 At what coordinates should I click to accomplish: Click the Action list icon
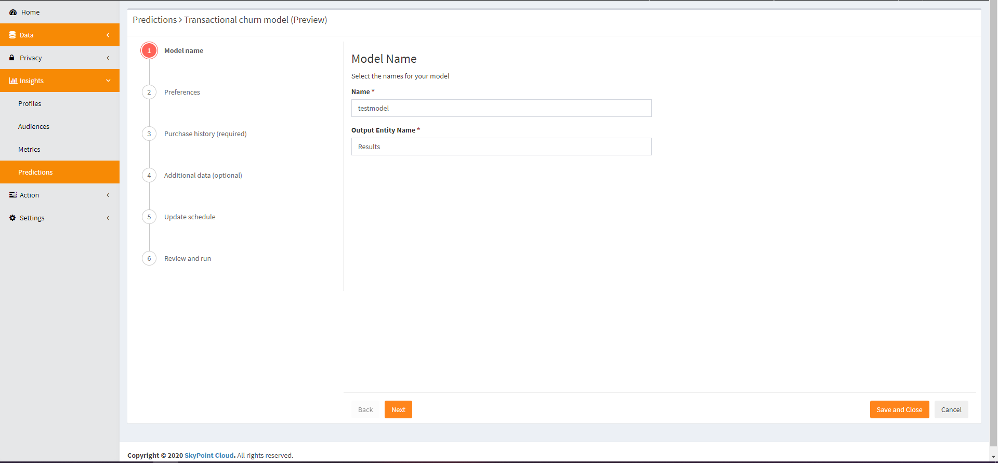(x=13, y=195)
